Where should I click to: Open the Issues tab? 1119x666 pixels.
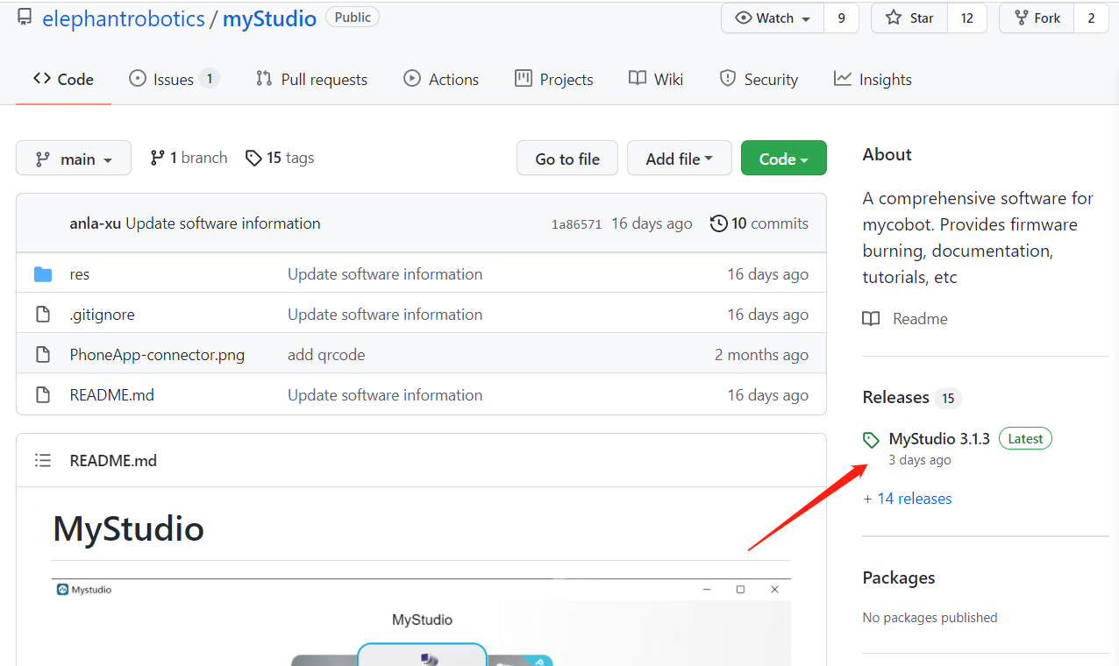[x=174, y=80]
